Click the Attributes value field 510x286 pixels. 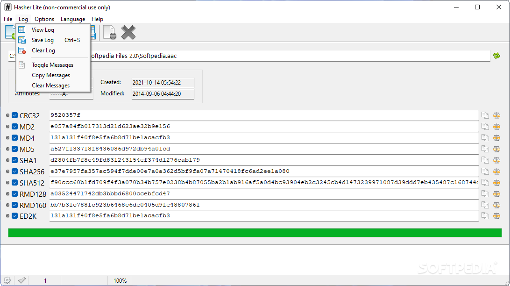pos(71,94)
